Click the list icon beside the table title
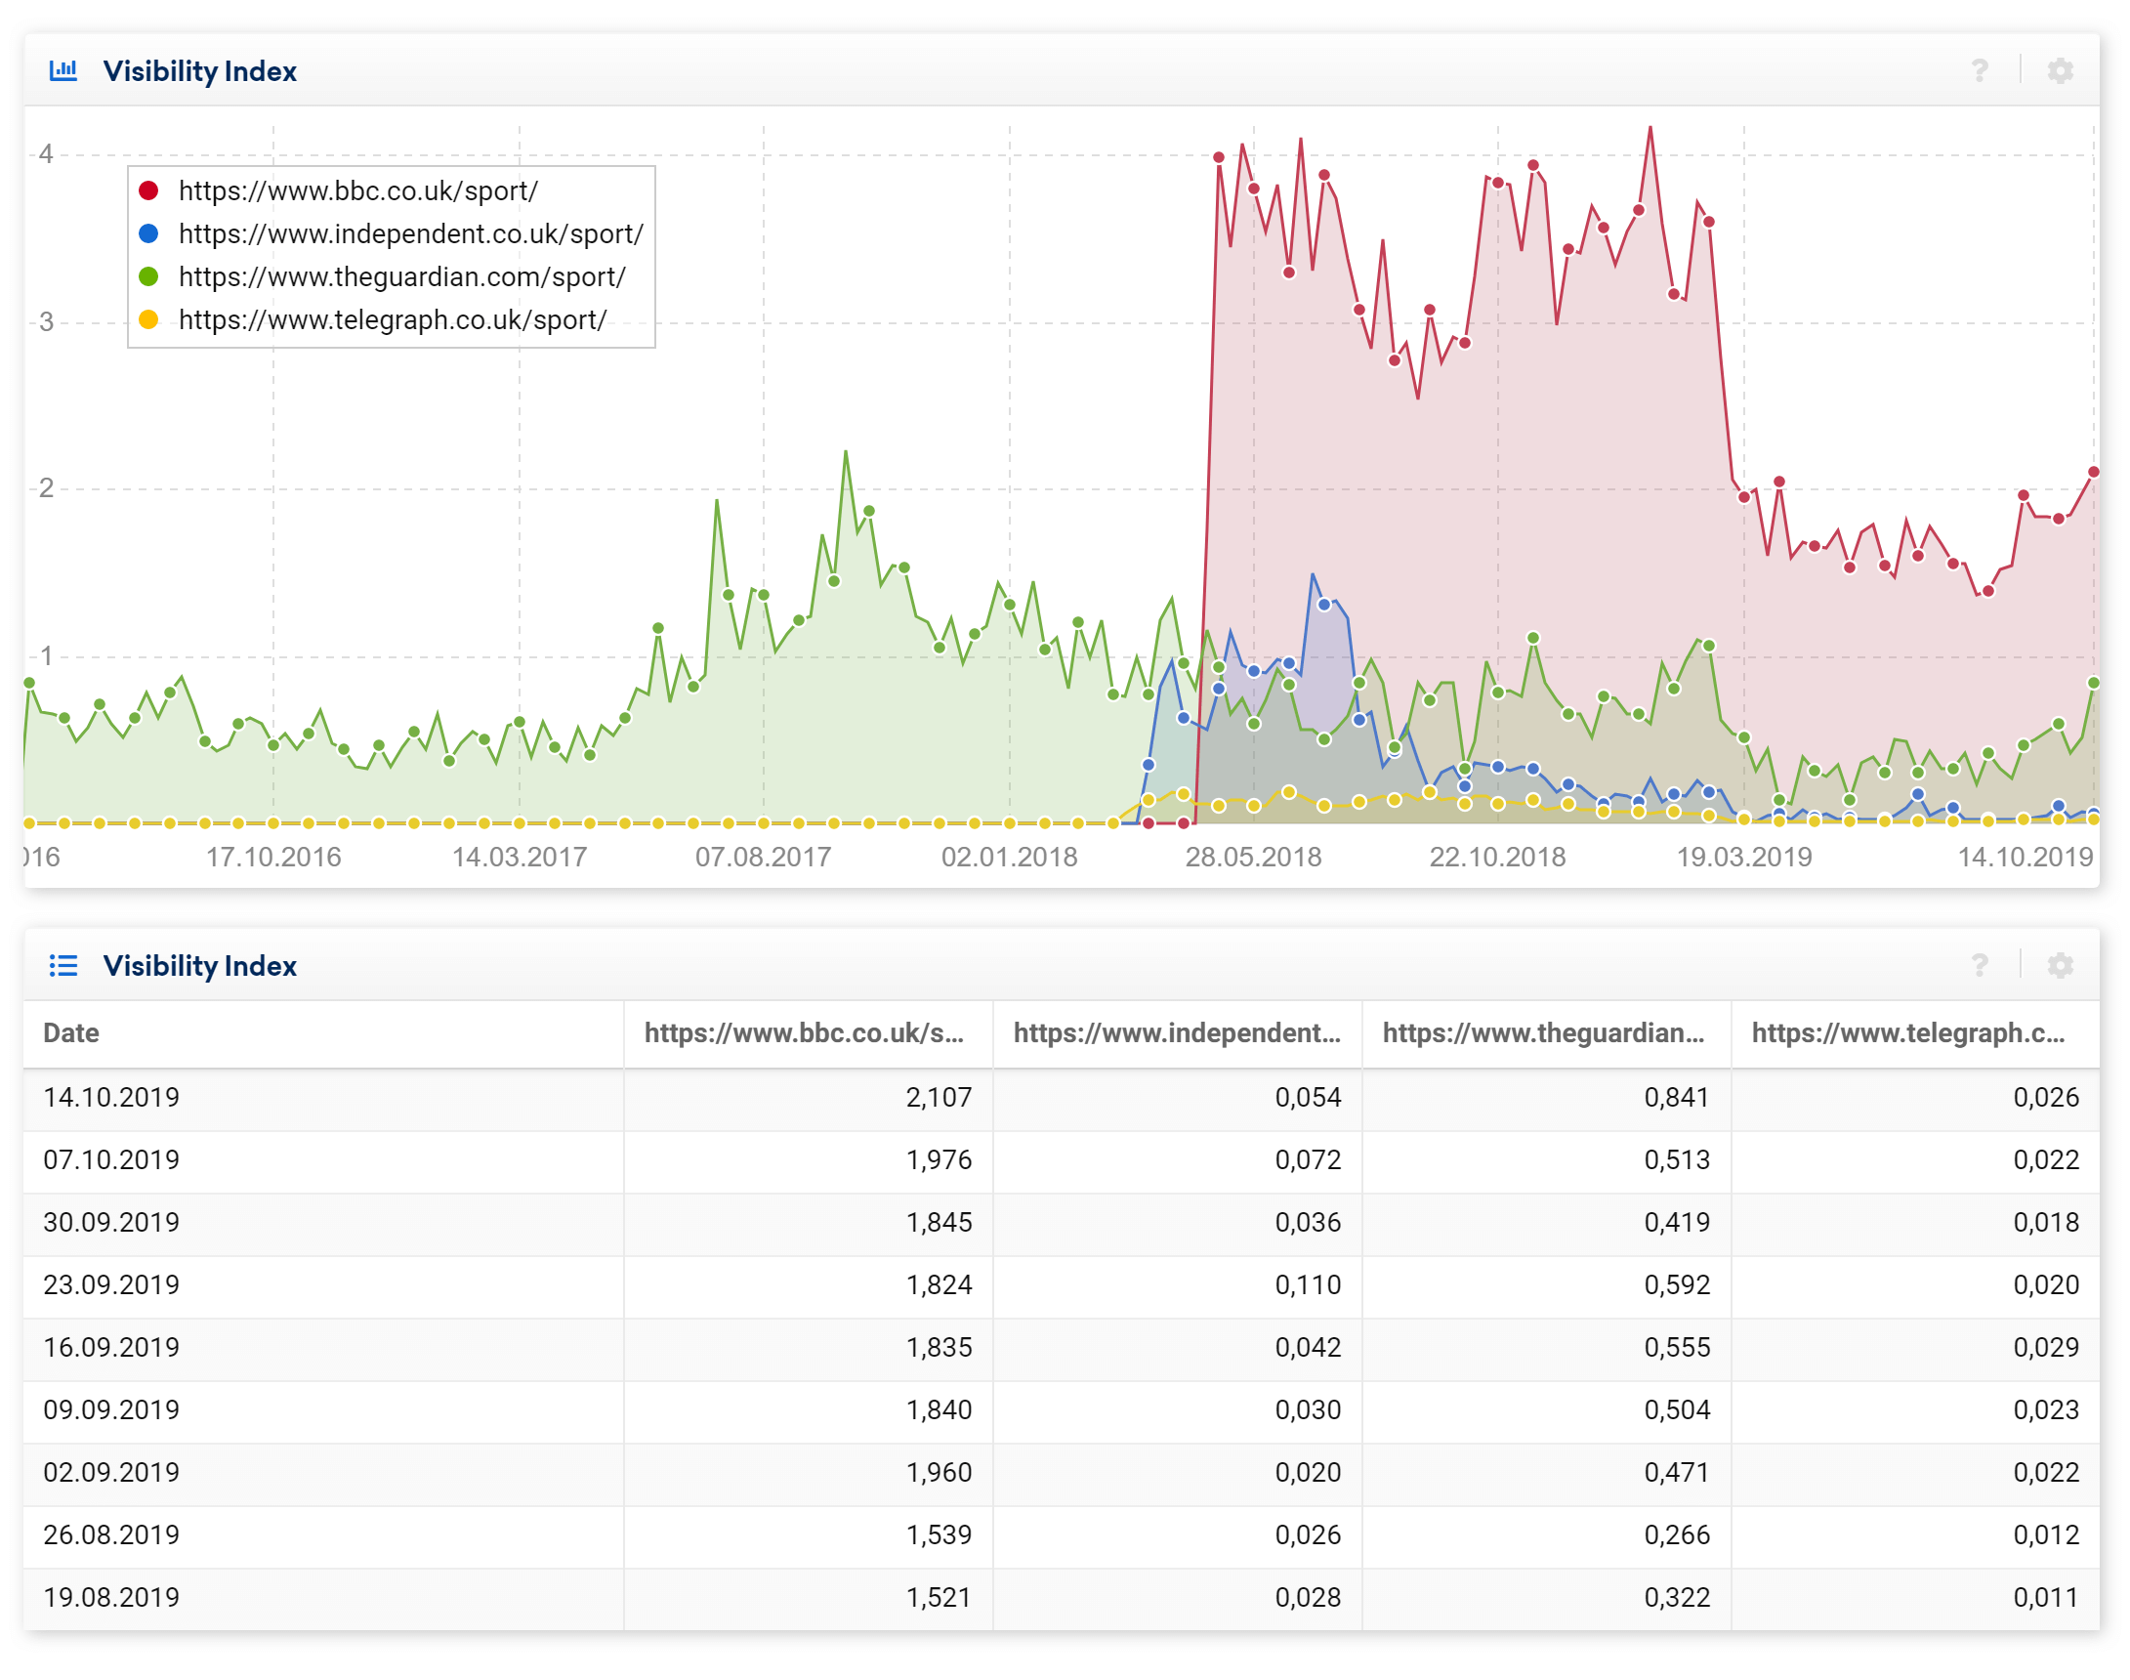The image size is (2130, 1680). point(63,965)
